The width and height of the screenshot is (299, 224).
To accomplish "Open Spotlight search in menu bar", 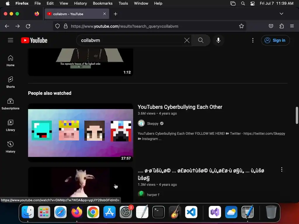I will click(243, 3).
